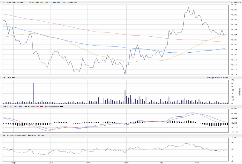
Task: Click the 2/24/23 date in top corner
Action: click(235, 2)
